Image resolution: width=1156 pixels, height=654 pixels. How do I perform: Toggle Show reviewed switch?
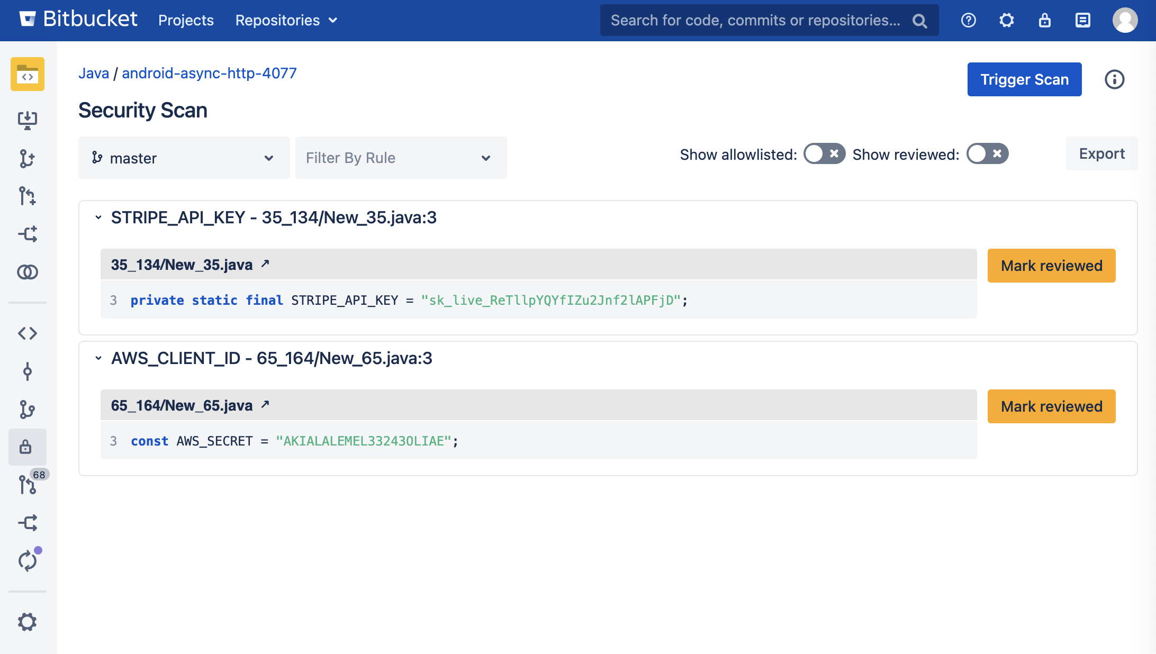coord(987,154)
